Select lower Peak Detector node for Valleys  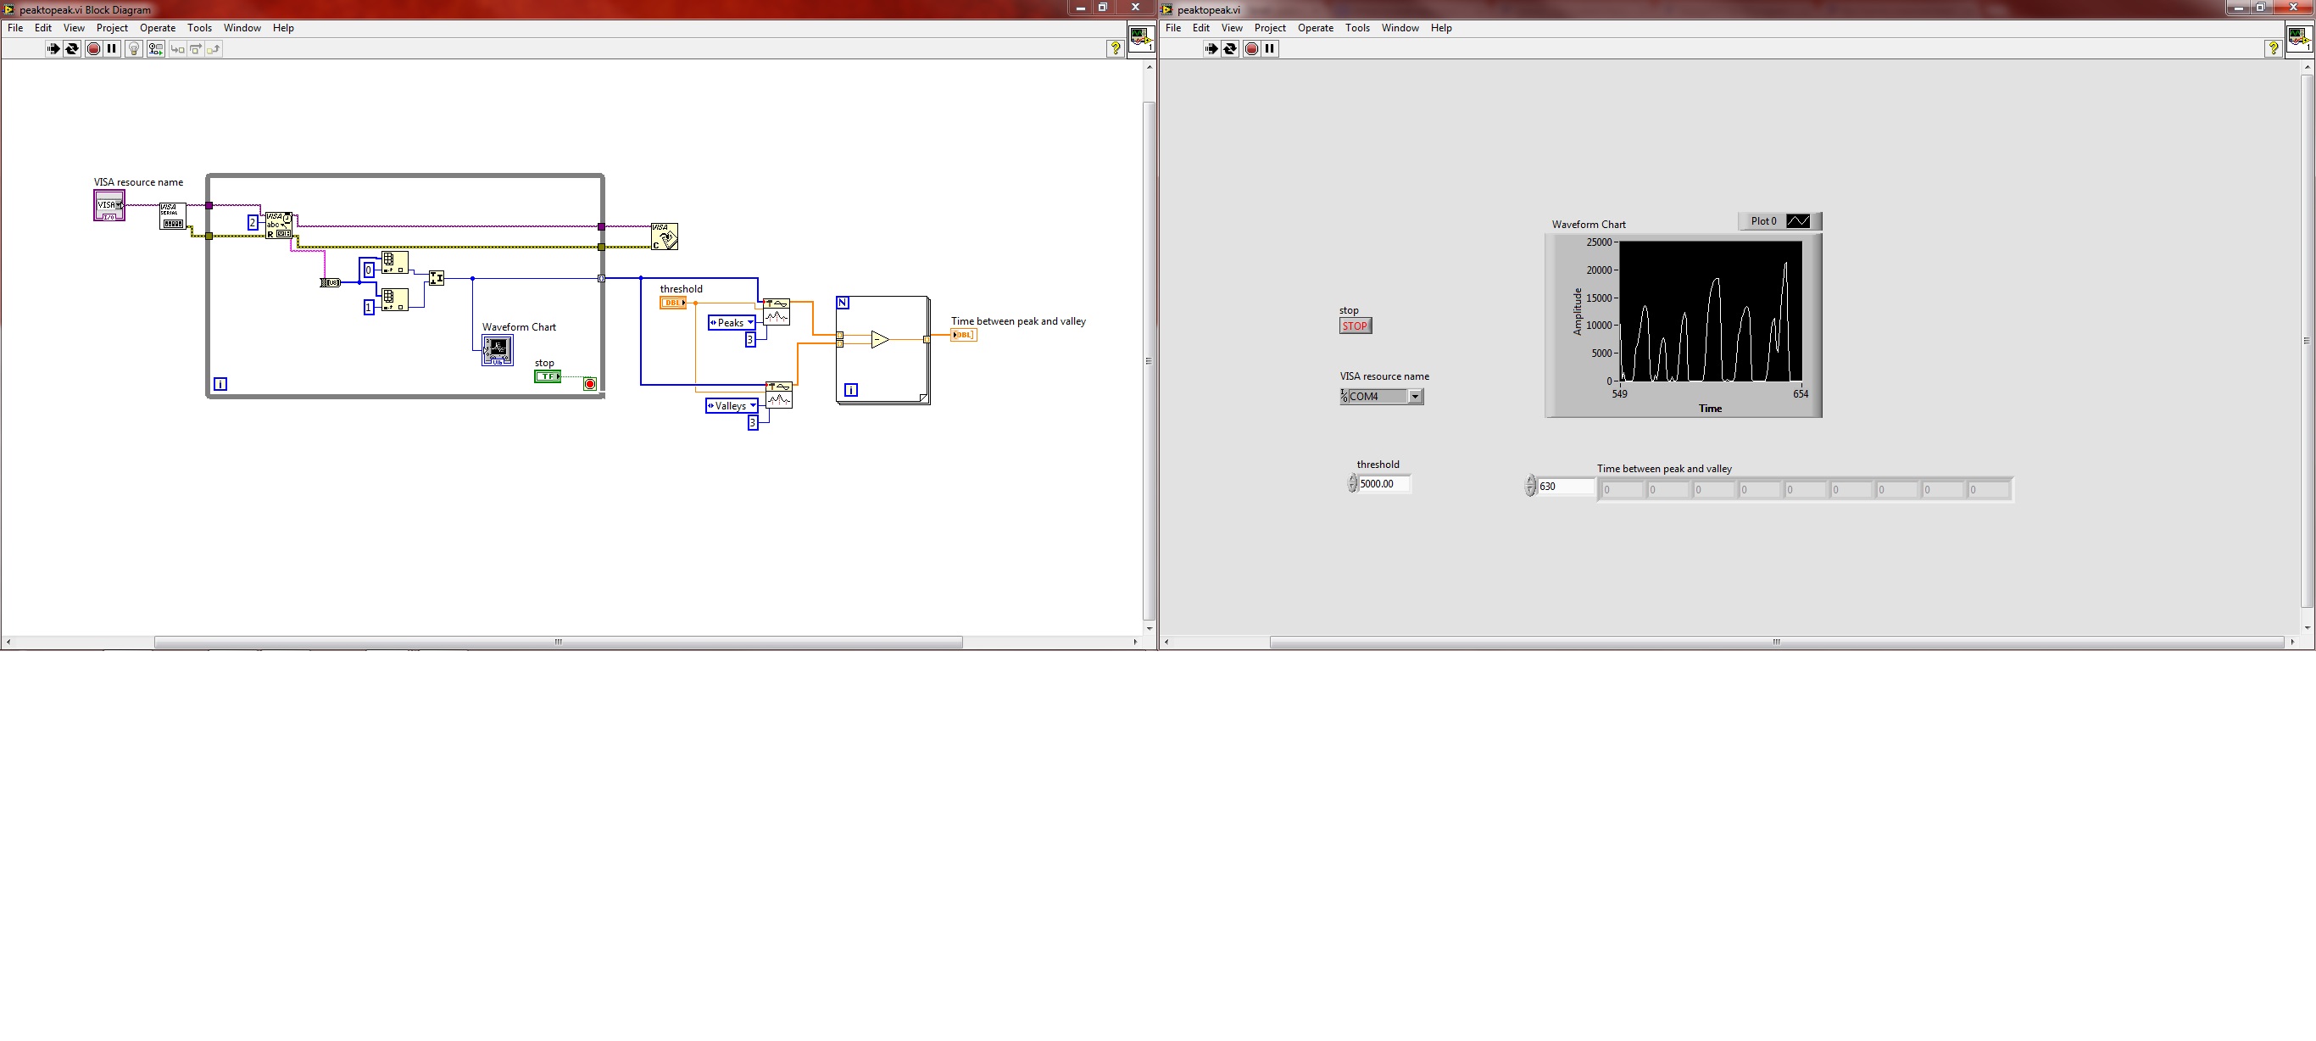(x=778, y=396)
